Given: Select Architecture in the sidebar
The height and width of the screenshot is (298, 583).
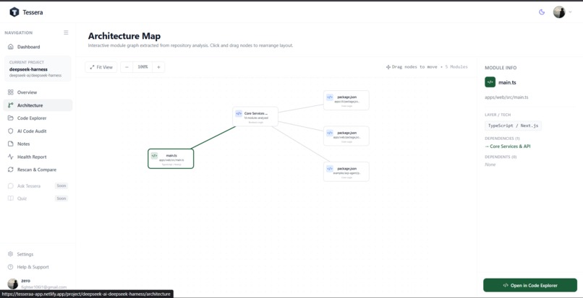Looking at the screenshot, I should point(38,105).
